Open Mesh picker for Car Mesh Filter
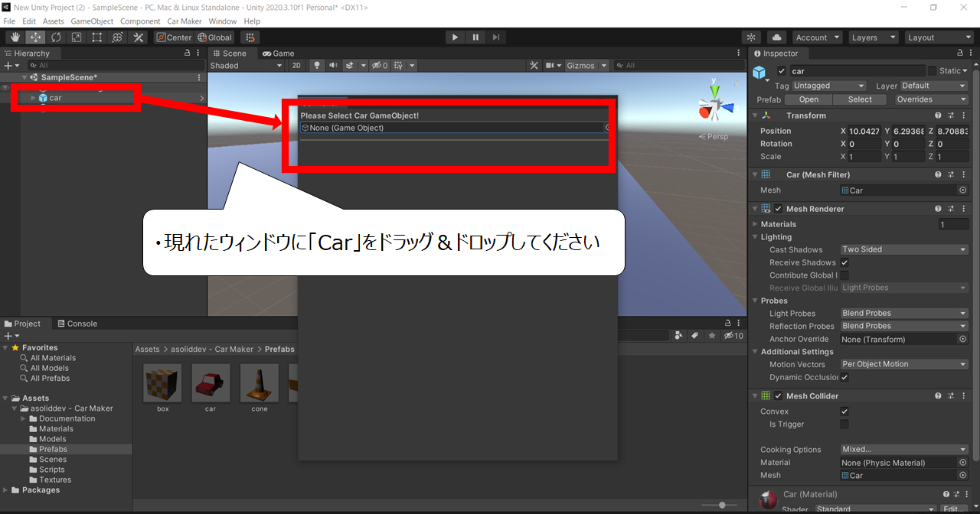The image size is (980, 514). (962, 190)
